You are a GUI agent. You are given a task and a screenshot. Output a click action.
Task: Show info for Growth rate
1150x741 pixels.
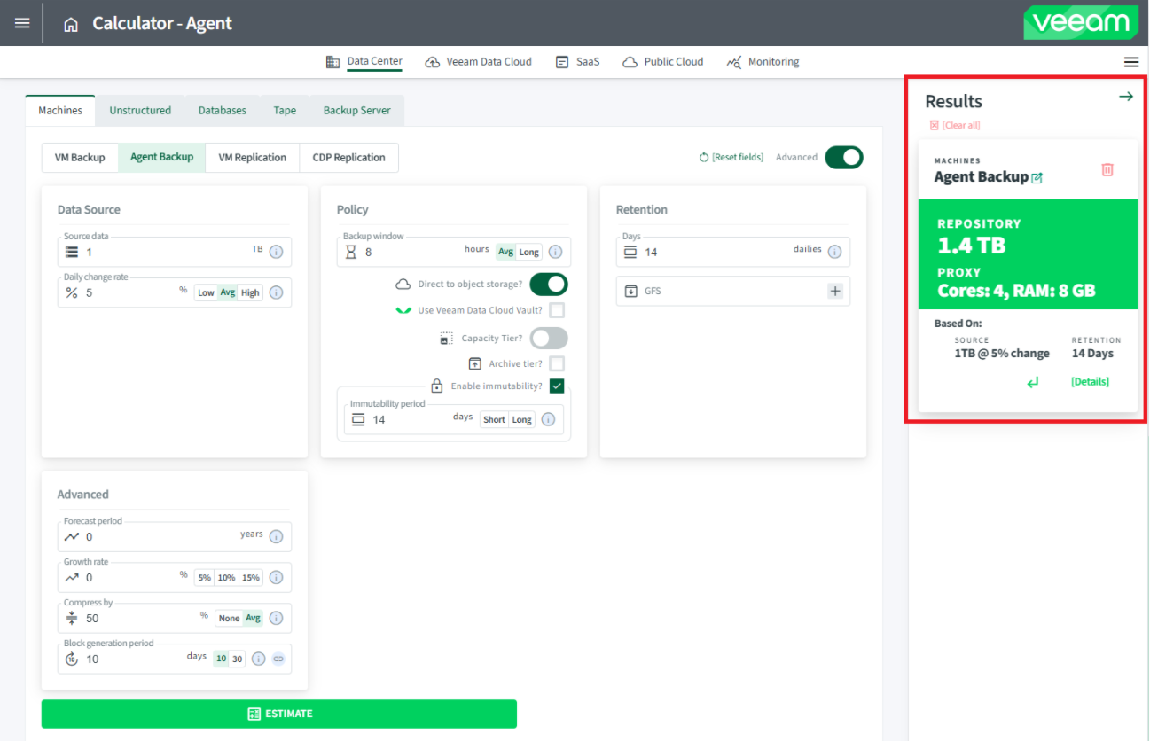[276, 577]
